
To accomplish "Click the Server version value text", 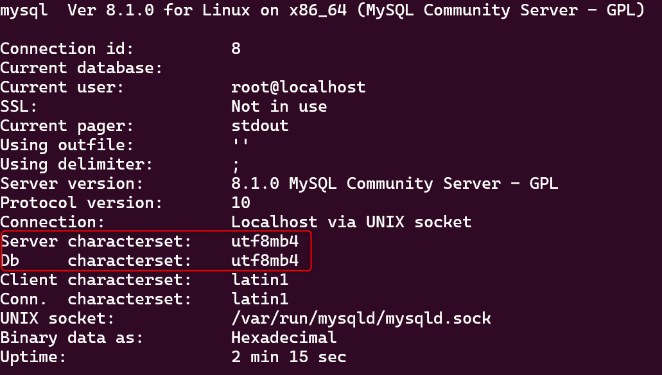I will coord(394,184).
